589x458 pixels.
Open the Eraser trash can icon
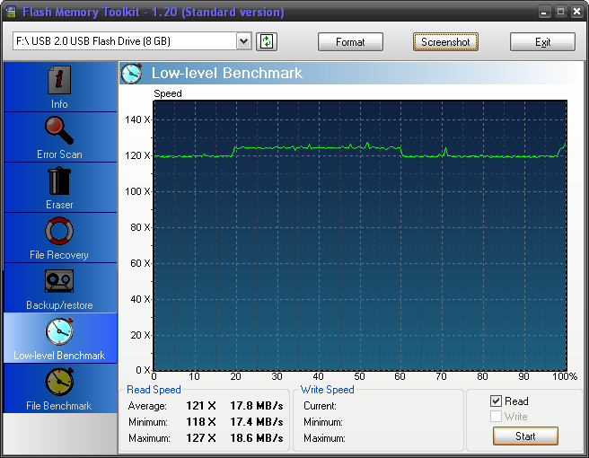pyautogui.click(x=59, y=181)
